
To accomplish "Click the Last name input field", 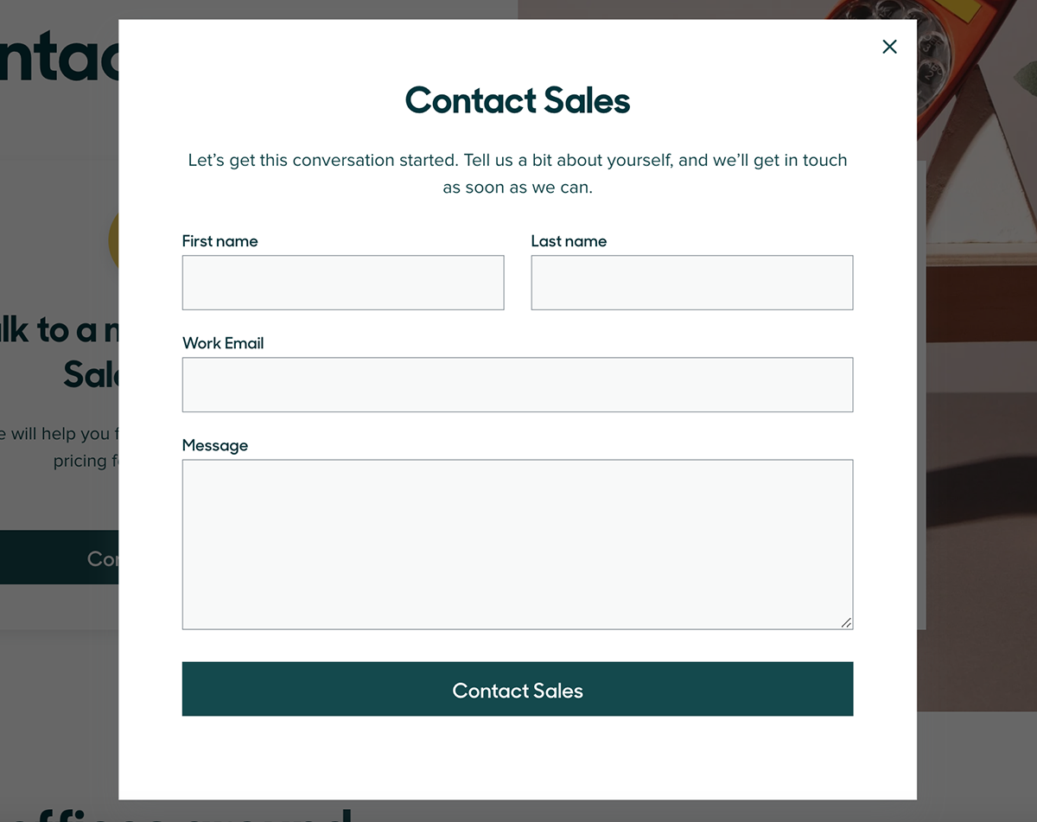I will [691, 282].
